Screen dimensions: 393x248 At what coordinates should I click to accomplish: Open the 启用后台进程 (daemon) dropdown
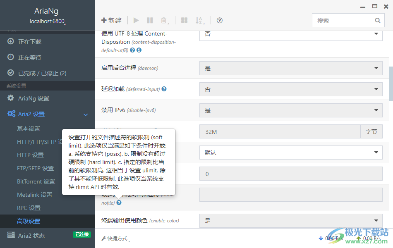pyautogui.click(x=291, y=68)
